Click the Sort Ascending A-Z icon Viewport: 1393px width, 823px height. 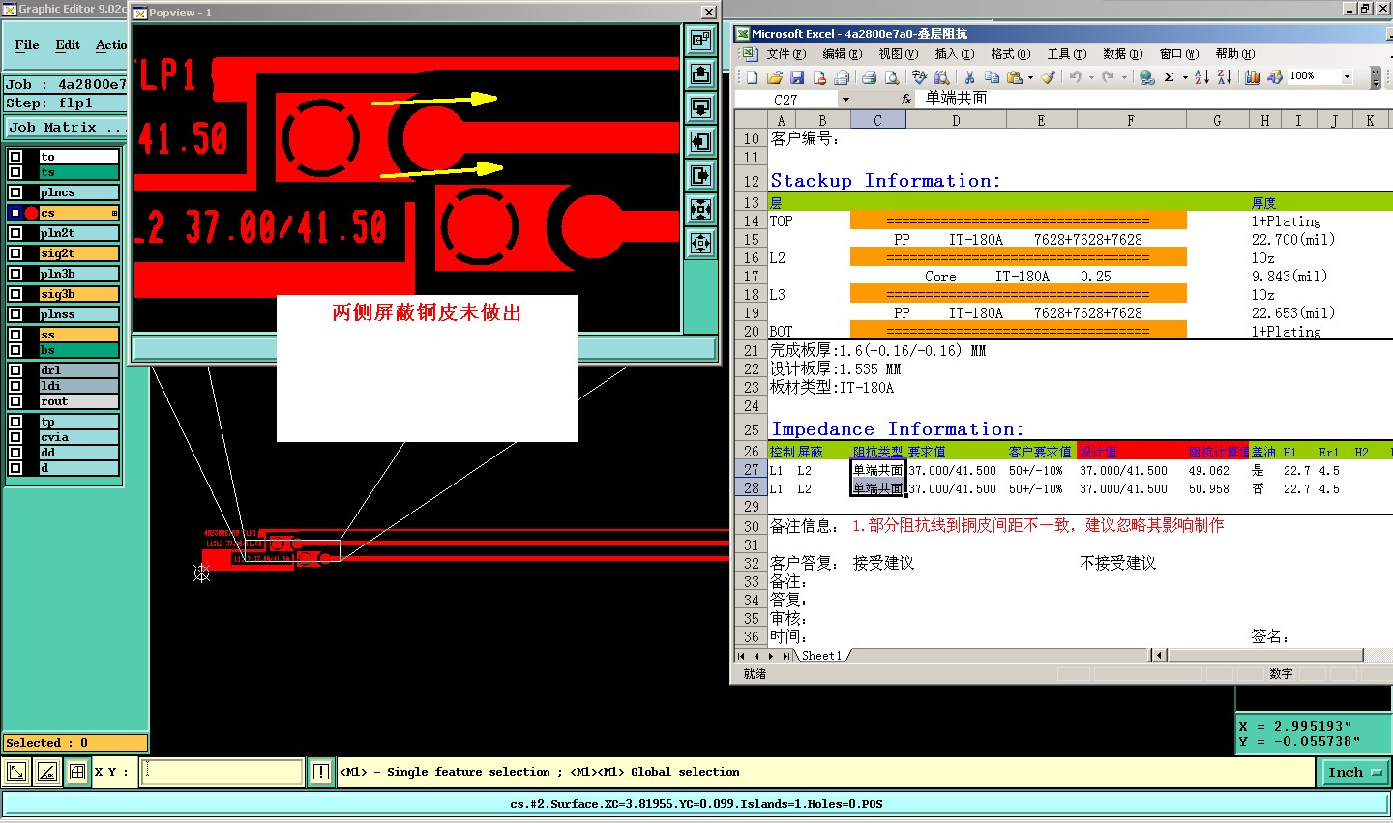click(x=1201, y=77)
